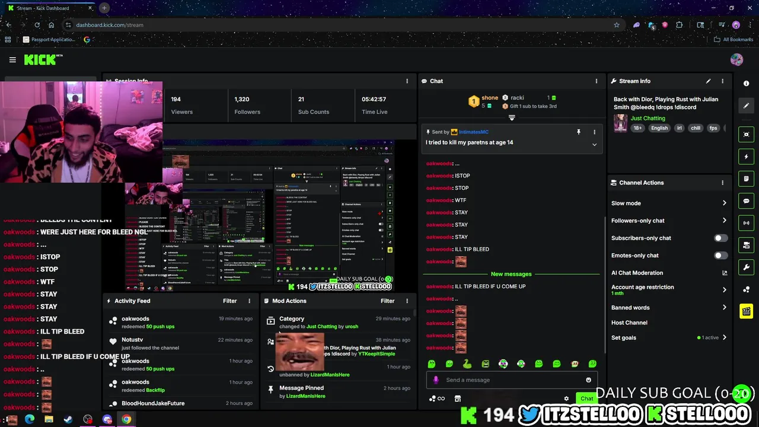Click New messages divider in chat
This screenshot has width=759, height=427.
point(511,274)
